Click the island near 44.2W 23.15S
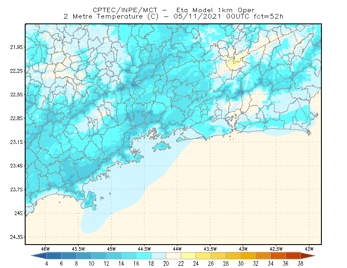 click(161, 146)
